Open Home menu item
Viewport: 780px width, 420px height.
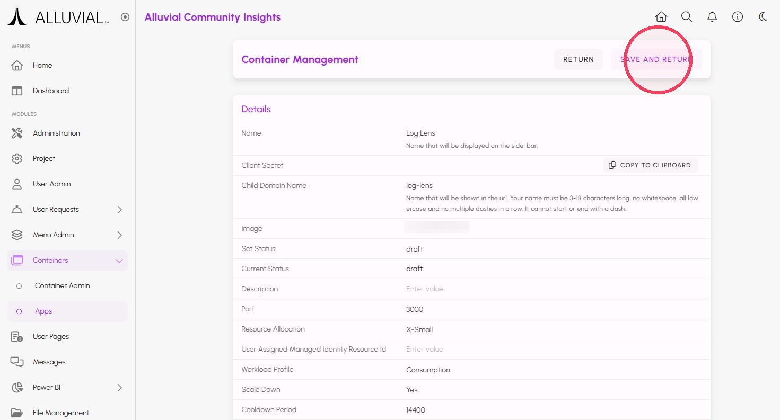click(x=68, y=66)
